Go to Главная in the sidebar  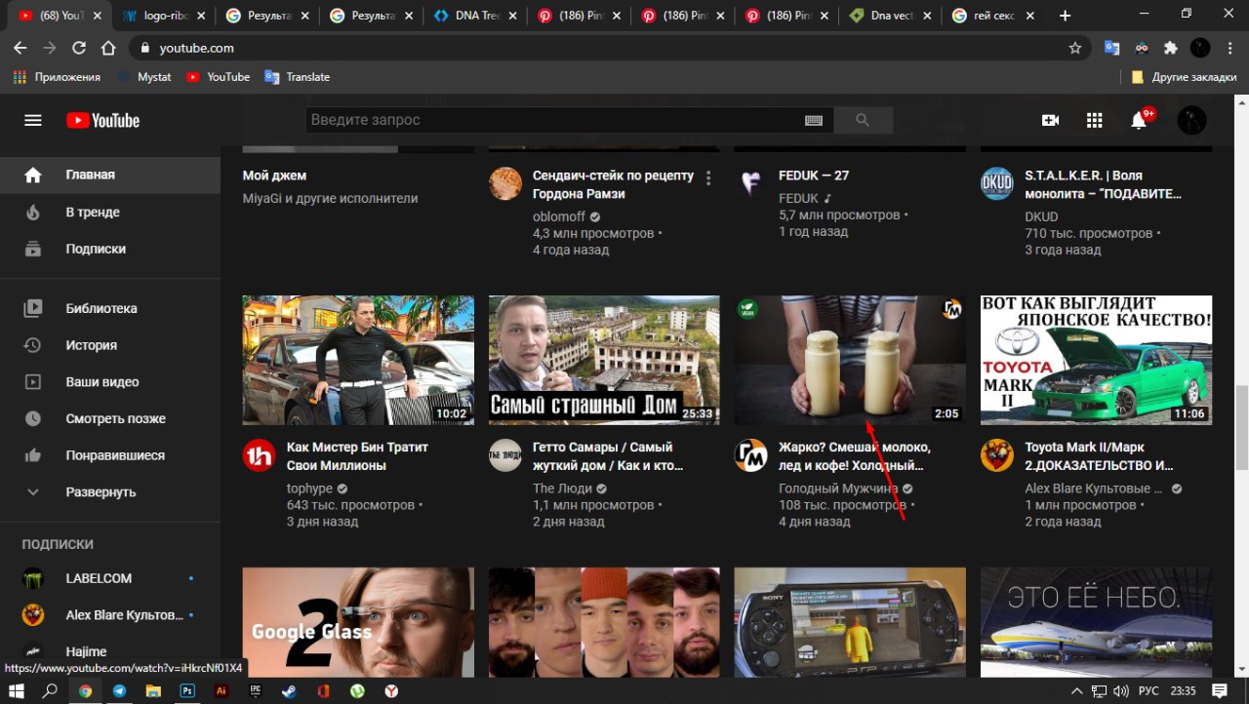pyautogui.click(x=110, y=175)
